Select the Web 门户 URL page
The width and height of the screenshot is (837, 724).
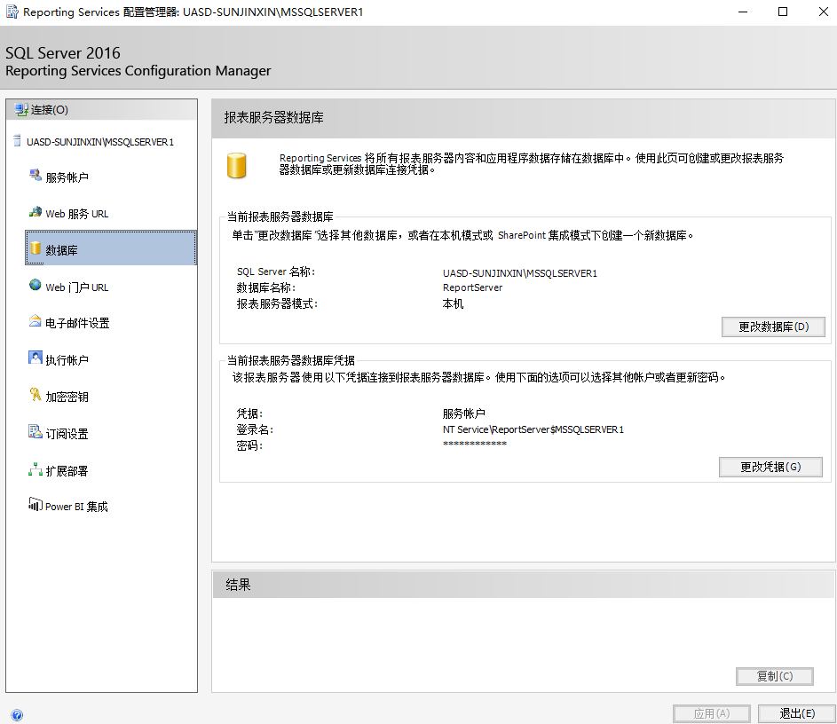tap(88, 286)
